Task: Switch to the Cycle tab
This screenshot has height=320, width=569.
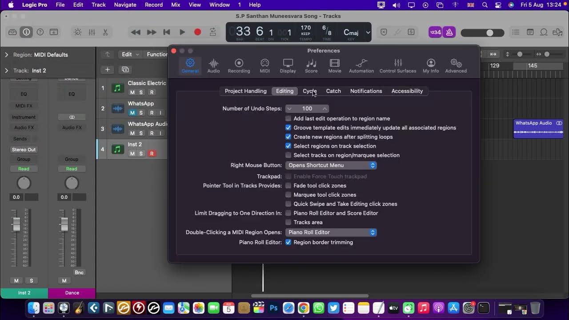Action: coord(309,91)
